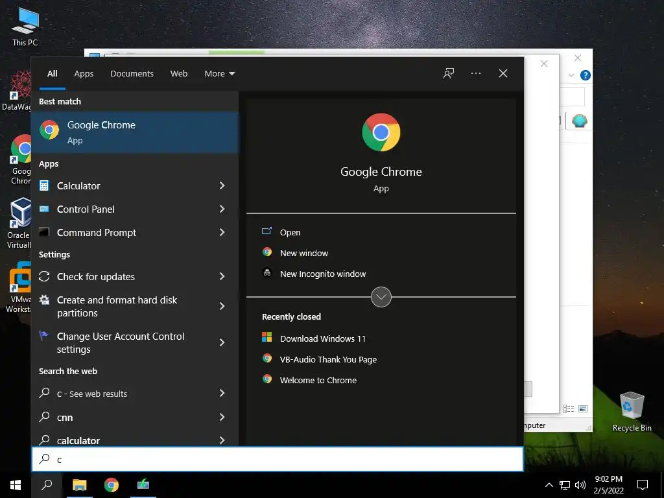Viewport: 664px width, 498px height.
Task: Expand Create and format hard disk partitions arrow
Action: (222, 306)
